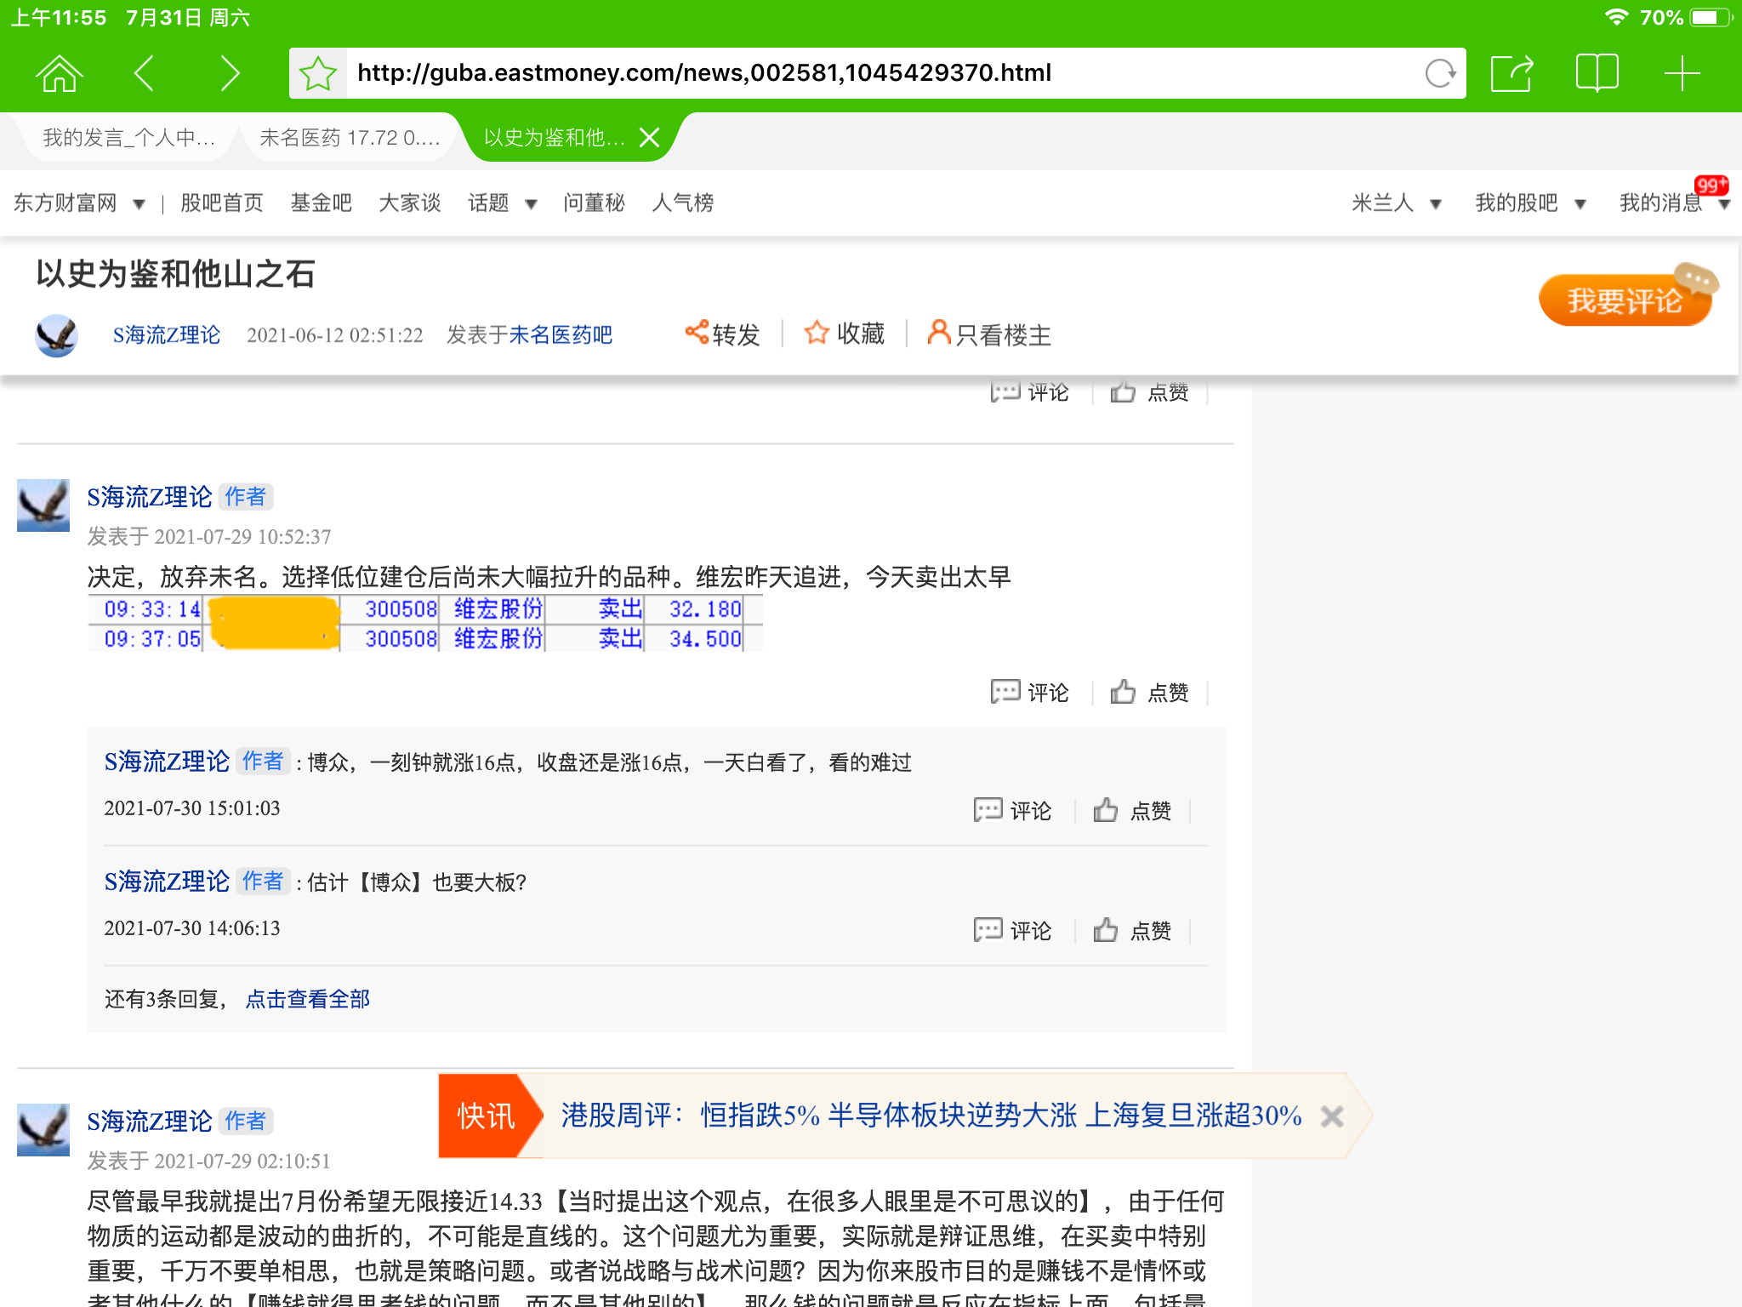Image resolution: width=1742 pixels, height=1307 pixels.
Task: Click the 我要评论 comment button
Action: coord(1623,300)
